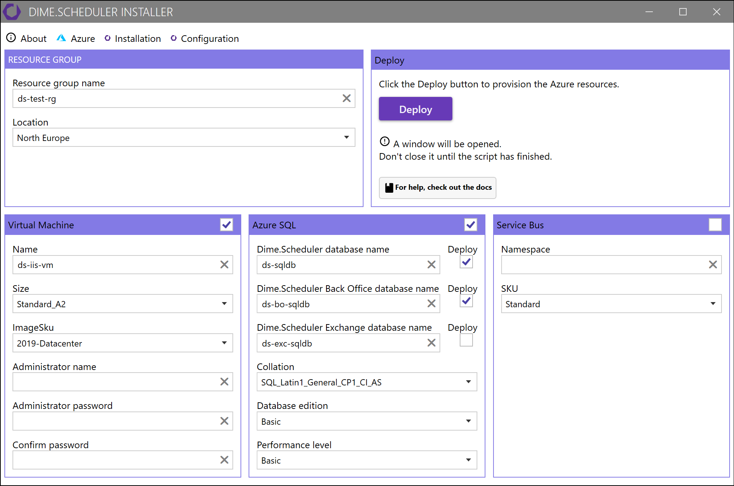Uncheck Deploy for Dime.Scheduler database

[466, 262]
